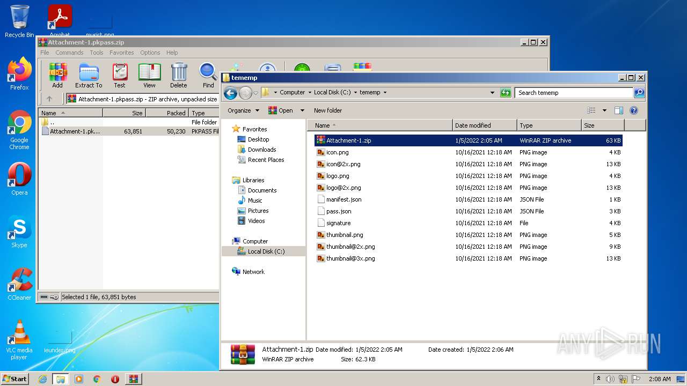Open recent pages dropdown beside Forward
This screenshot has width=687, height=386.
coord(255,93)
